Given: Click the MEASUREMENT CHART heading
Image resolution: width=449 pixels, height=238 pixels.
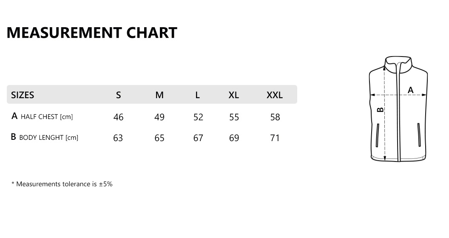Looking at the screenshot, I should pyautogui.click(x=92, y=32).
